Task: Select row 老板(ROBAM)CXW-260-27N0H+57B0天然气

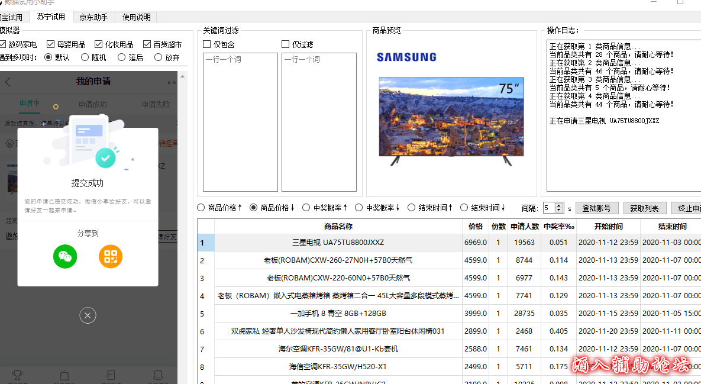Action: pyautogui.click(x=338, y=260)
